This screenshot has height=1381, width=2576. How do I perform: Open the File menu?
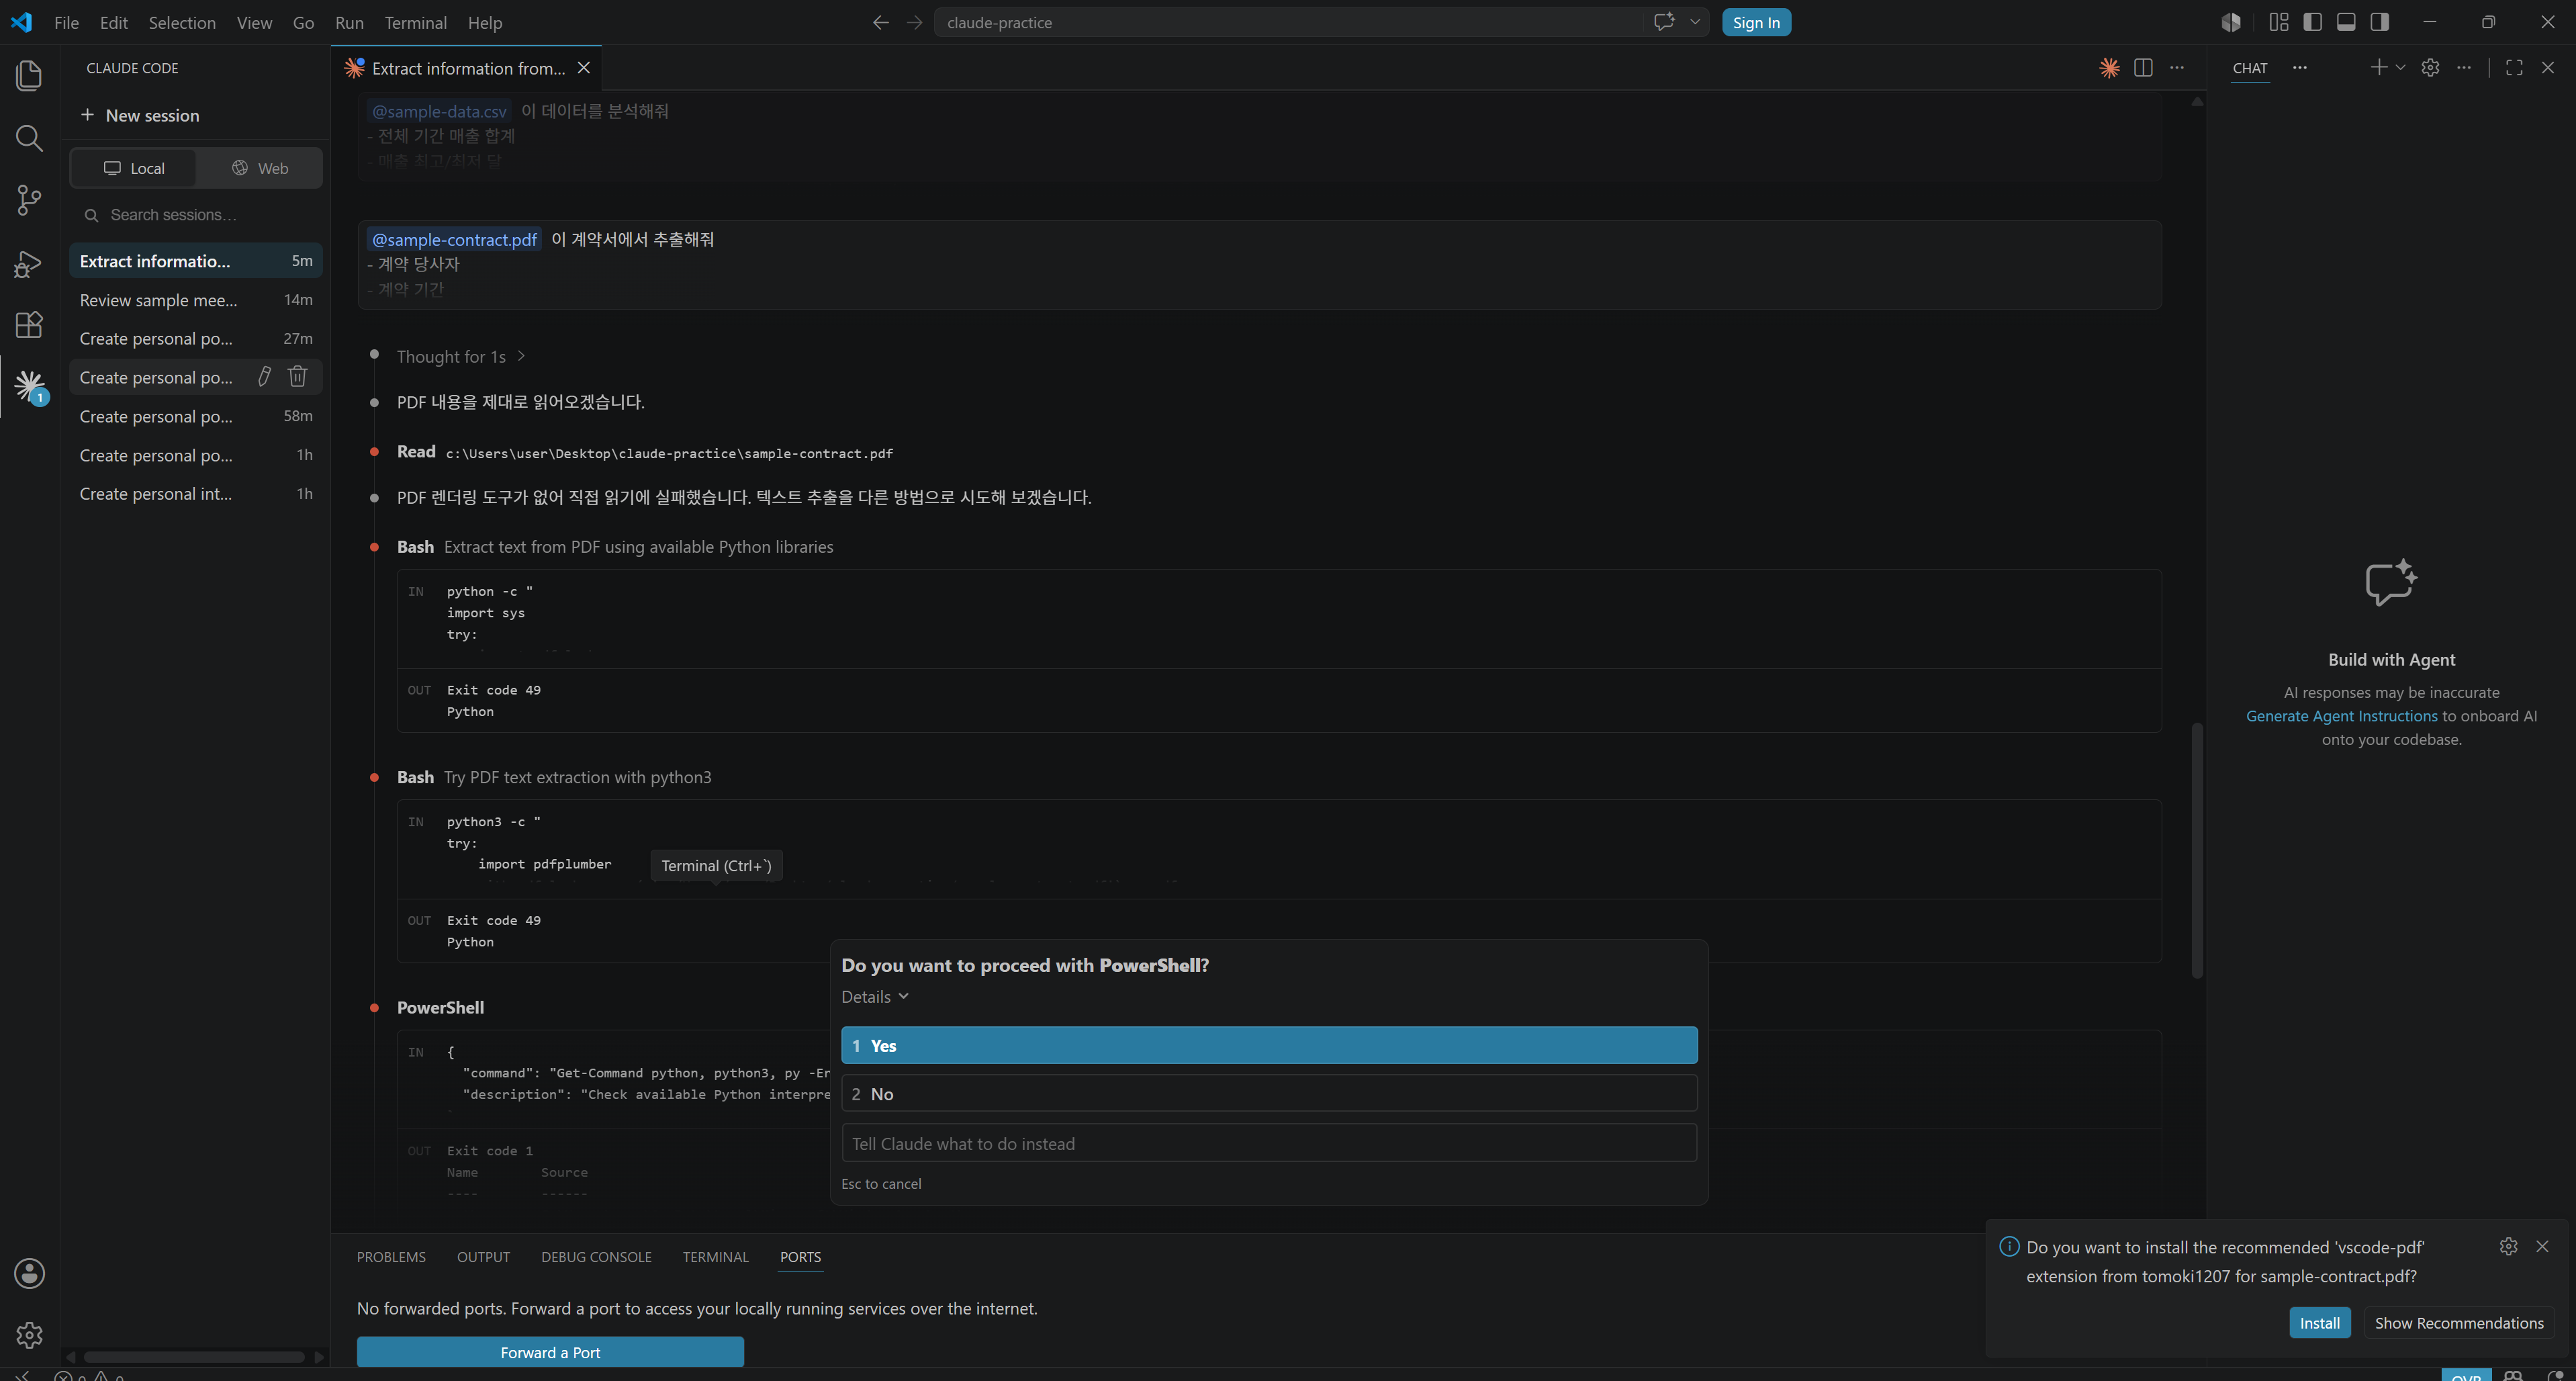[66, 22]
